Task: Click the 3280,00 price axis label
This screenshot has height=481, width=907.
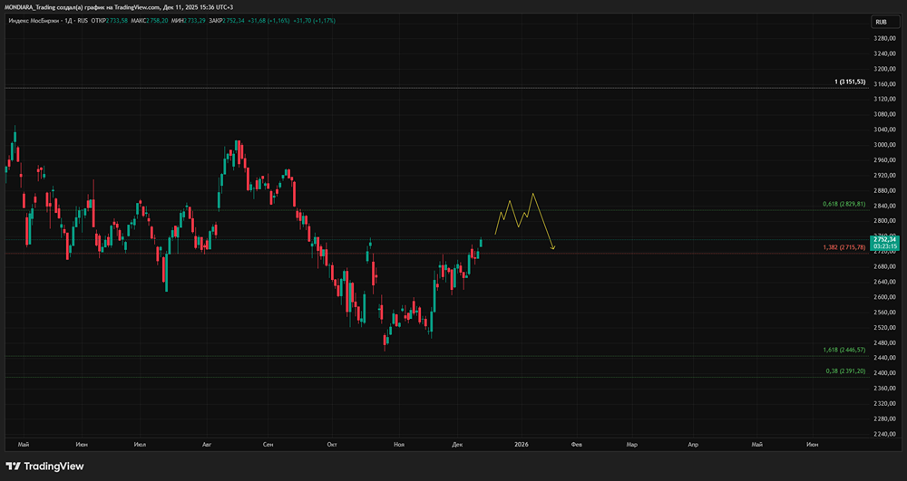Action: coord(884,39)
